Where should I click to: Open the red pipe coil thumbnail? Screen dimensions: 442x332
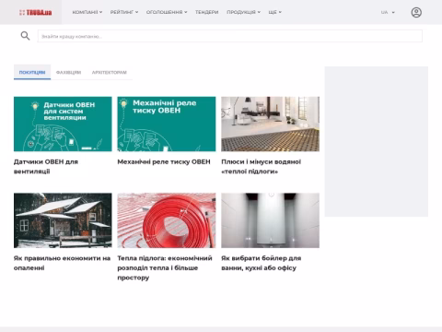(x=167, y=220)
